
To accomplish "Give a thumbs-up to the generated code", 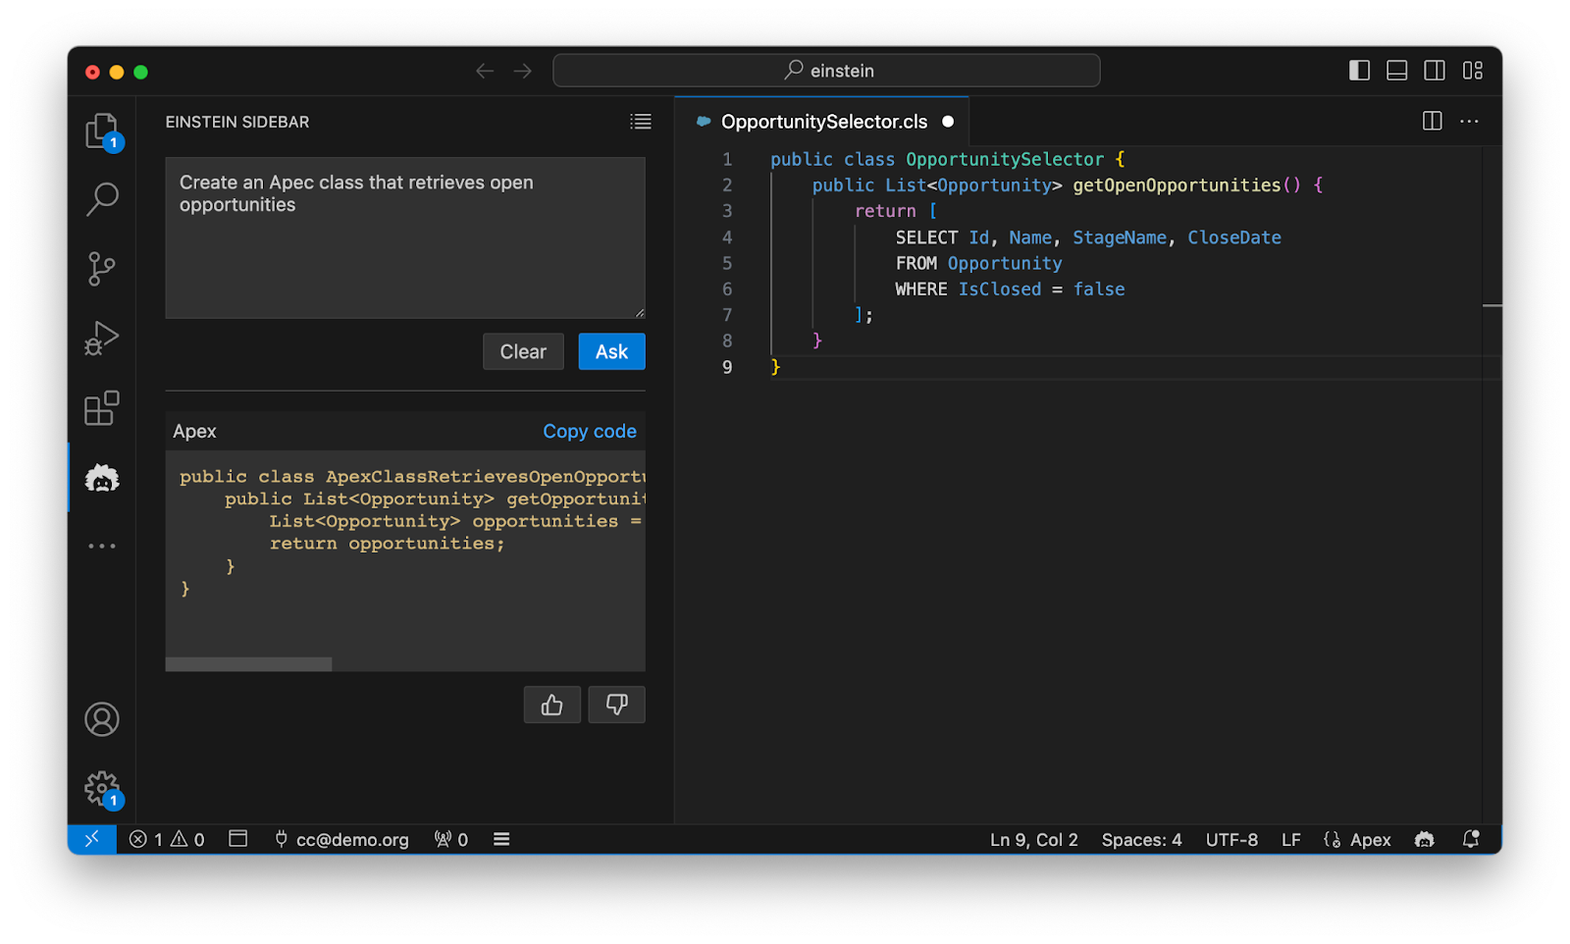I will 552,705.
